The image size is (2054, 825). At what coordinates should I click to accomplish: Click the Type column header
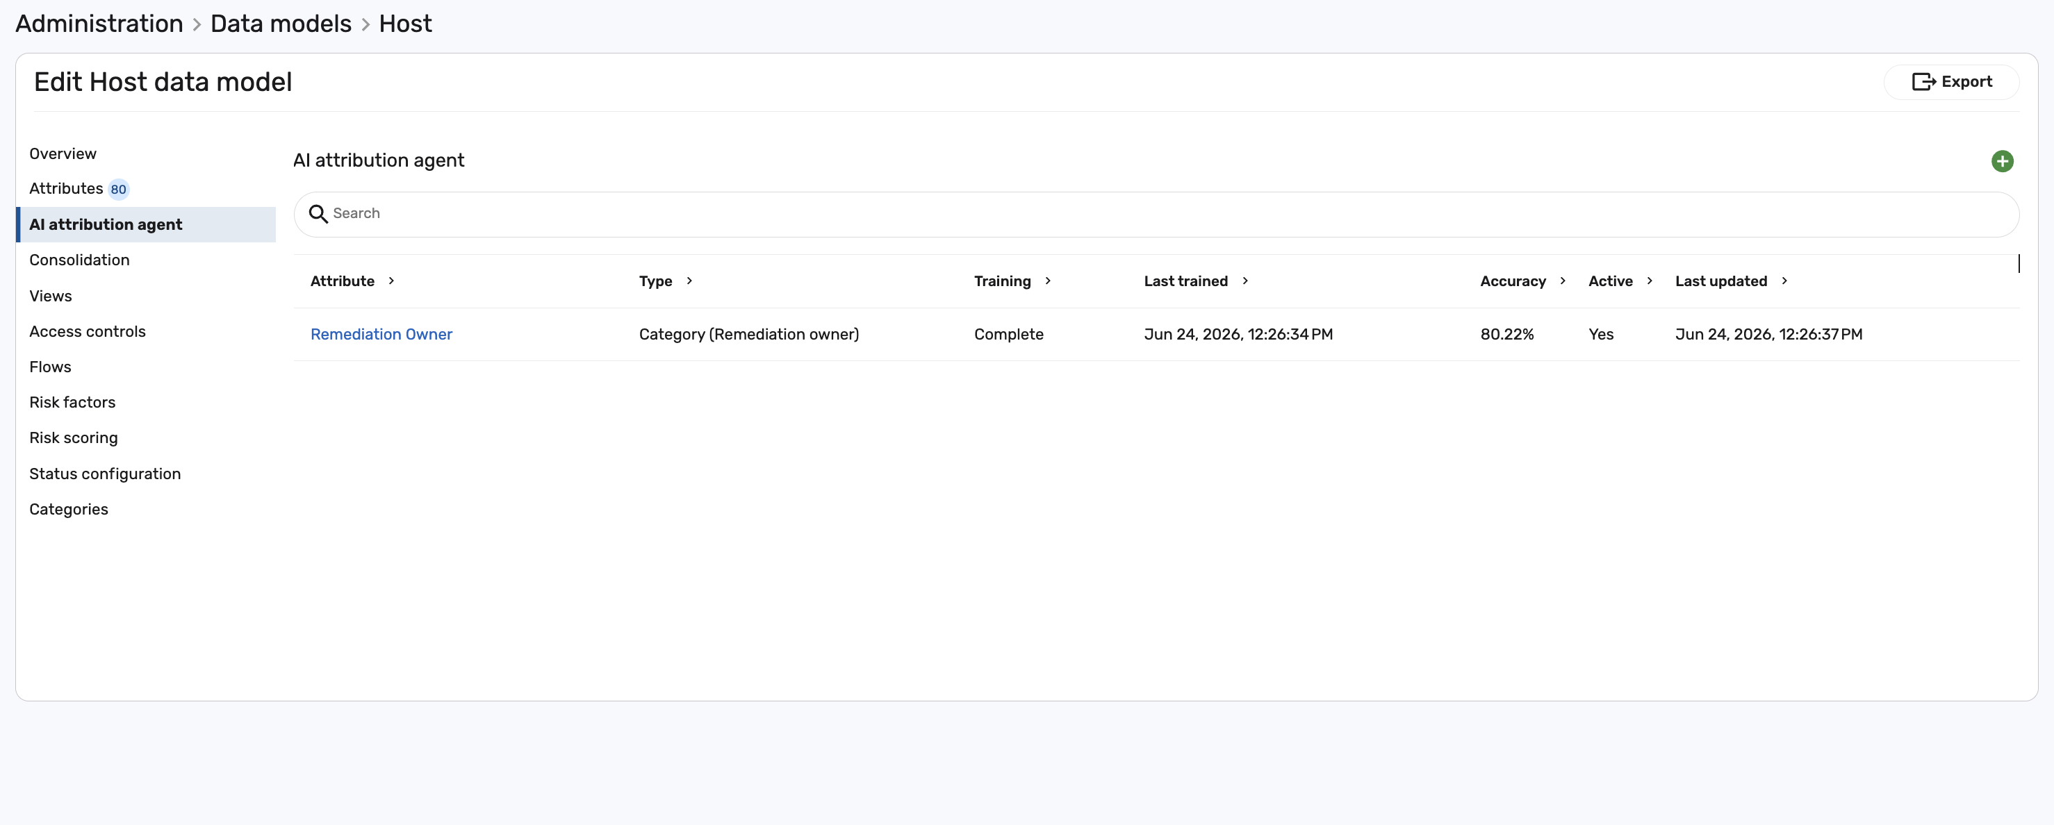655,281
